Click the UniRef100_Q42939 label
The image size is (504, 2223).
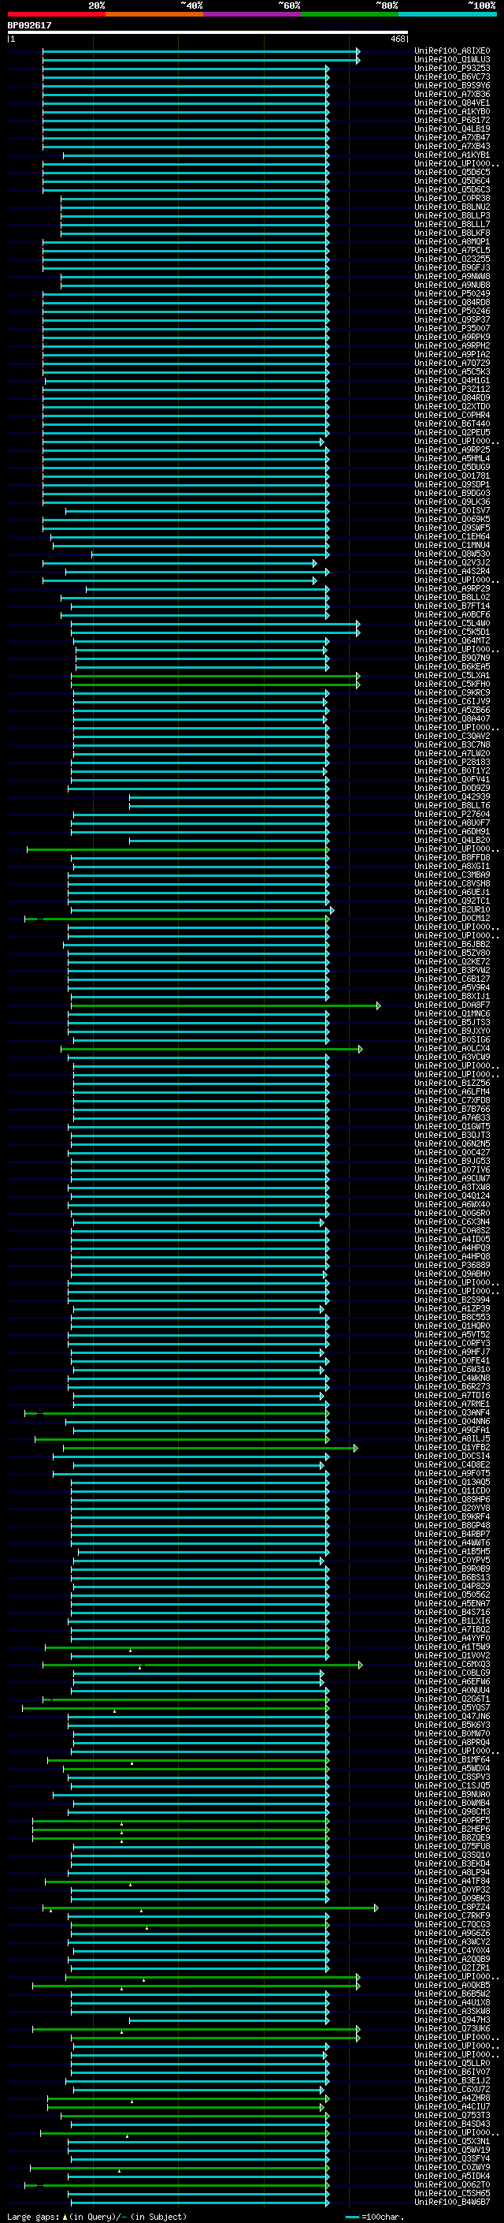point(452,796)
